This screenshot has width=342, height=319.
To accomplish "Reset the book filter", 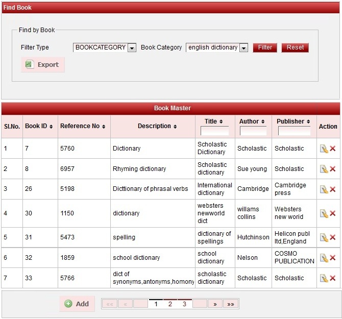I will point(295,47).
